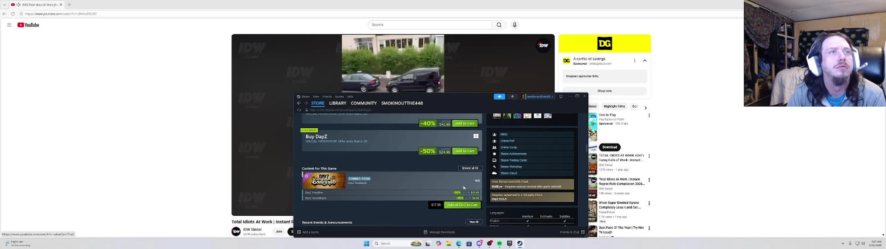The height and width of the screenshot is (249, 886).
Task: Open a new browser tab
Action: (x=69, y=4)
